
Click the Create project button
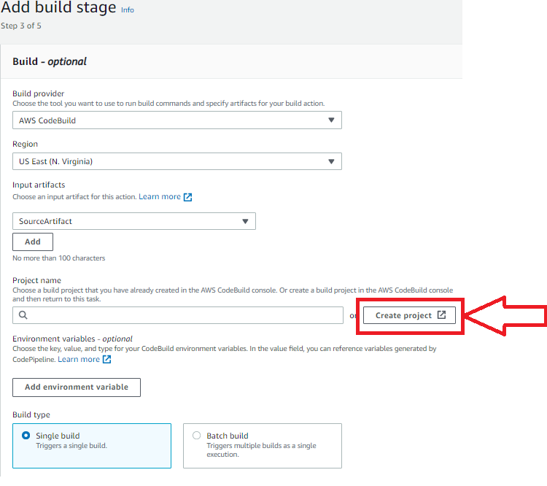pyautogui.click(x=409, y=315)
